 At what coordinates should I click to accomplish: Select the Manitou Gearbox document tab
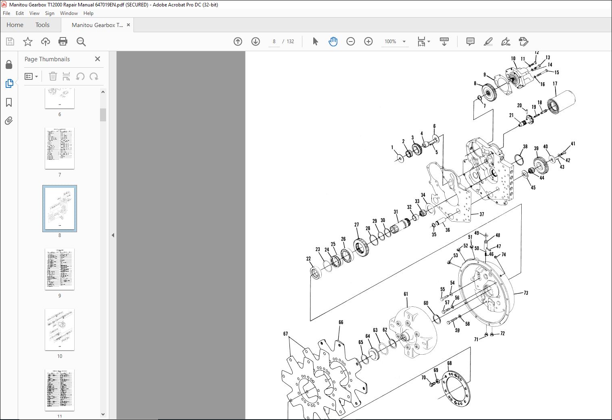point(97,25)
